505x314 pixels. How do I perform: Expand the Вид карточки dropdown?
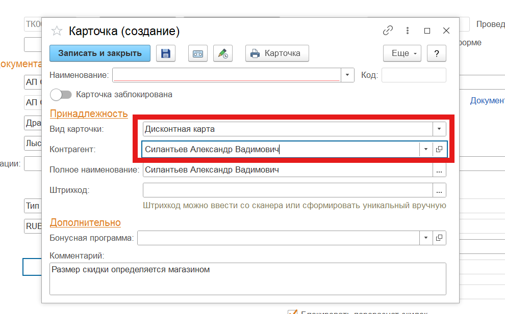(439, 129)
